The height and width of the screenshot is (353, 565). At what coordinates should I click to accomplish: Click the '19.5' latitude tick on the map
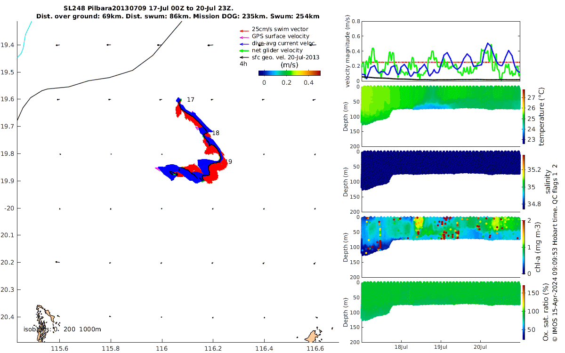point(8,72)
